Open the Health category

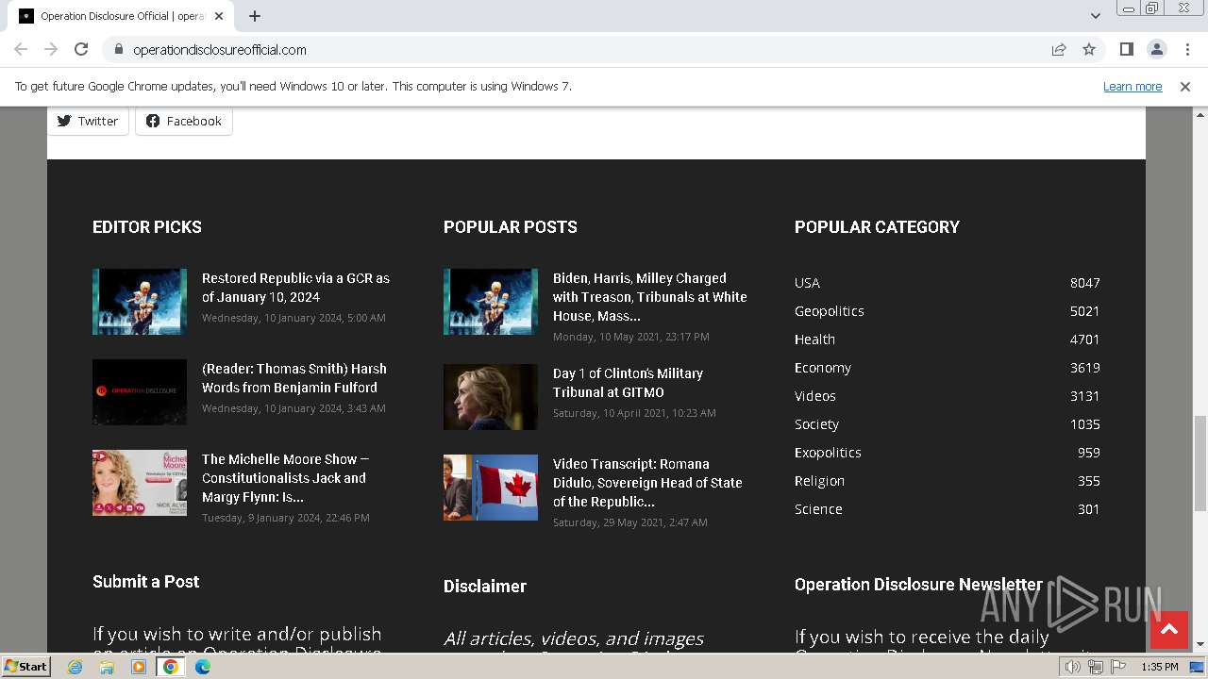click(814, 339)
